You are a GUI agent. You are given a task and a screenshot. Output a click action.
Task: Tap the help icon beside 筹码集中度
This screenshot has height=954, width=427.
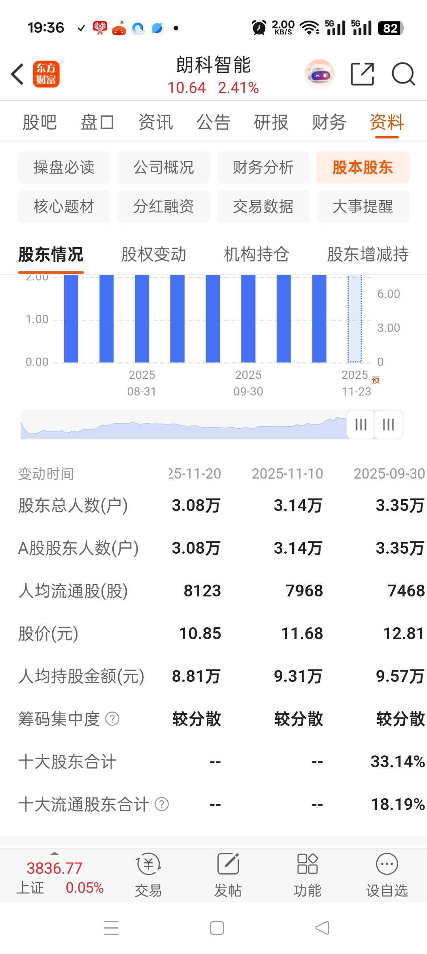(x=112, y=719)
